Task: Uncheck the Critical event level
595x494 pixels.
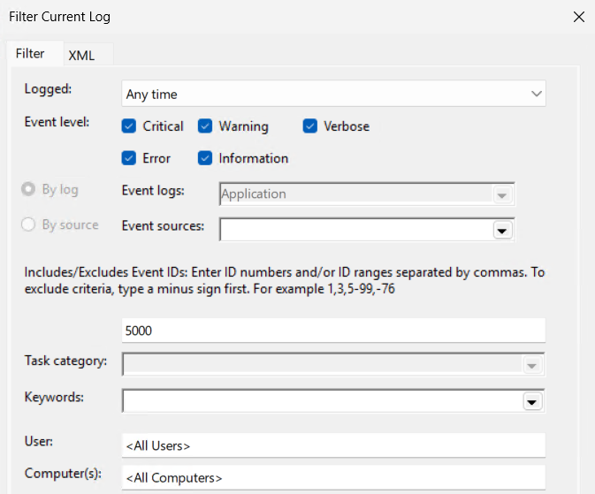Action: (129, 126)
